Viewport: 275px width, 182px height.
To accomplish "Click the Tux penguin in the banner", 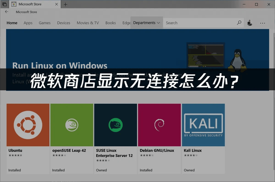I will coord(237,60).
